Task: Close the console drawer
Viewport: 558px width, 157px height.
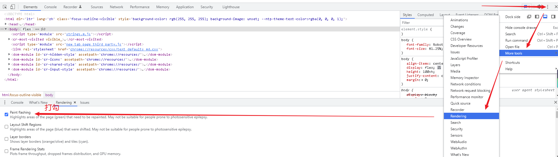Action: (555, 102)
